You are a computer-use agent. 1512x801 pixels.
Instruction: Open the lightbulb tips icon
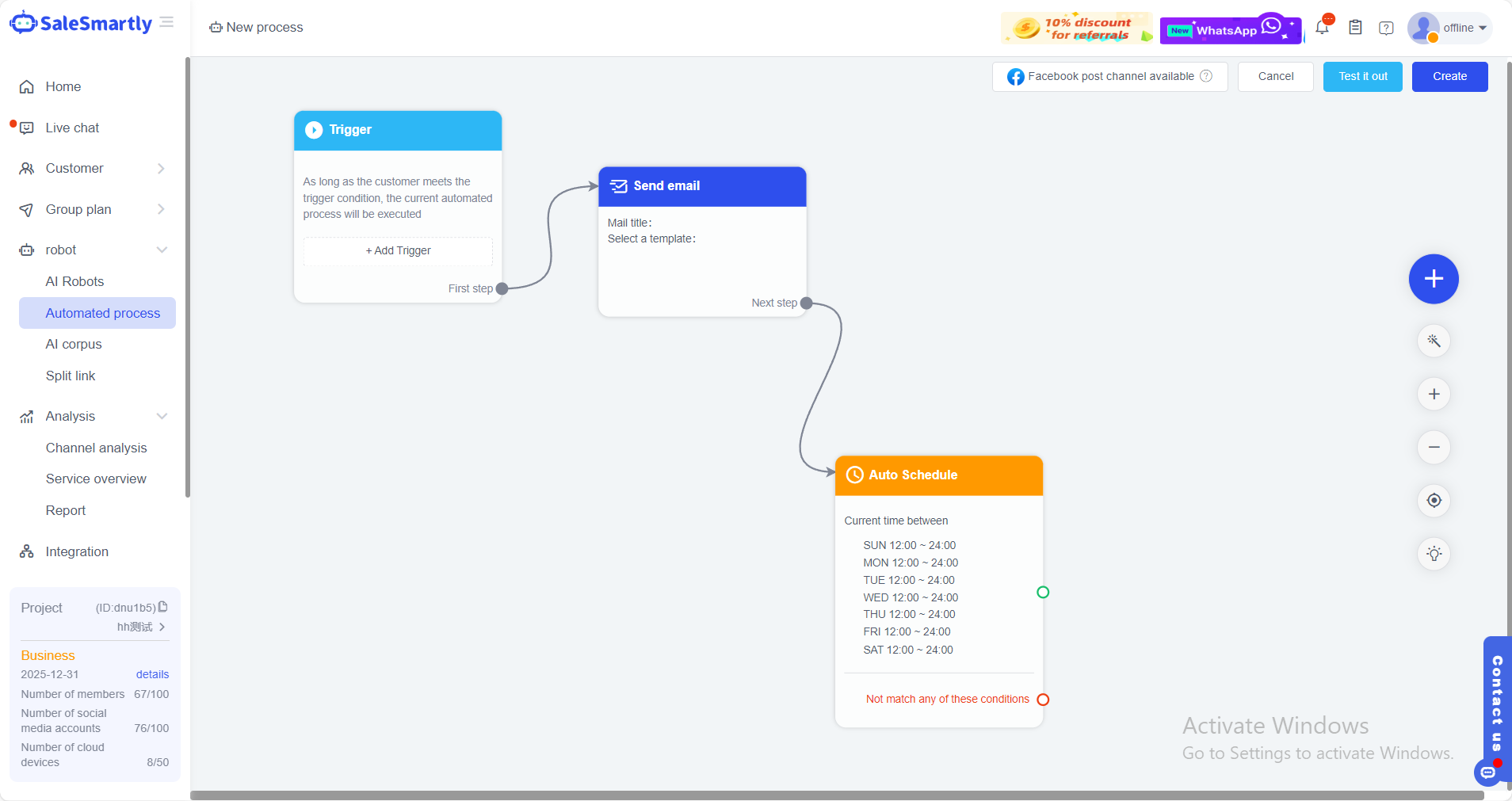(1434, 554)
